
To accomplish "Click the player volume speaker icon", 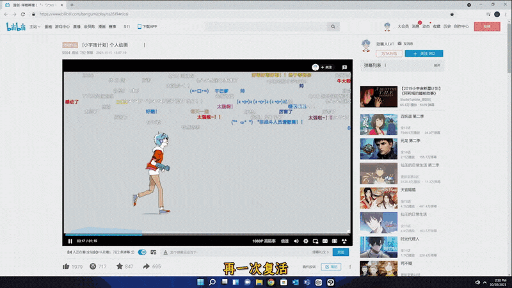I will click(x=296, y=241).
